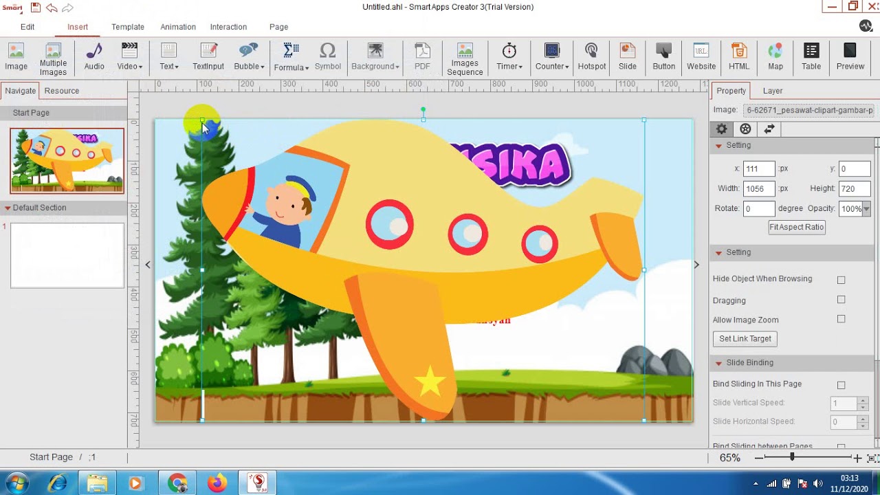Insert an Images Sequence
This screenshot has width=880, height=495.
(x=465, y=59)
